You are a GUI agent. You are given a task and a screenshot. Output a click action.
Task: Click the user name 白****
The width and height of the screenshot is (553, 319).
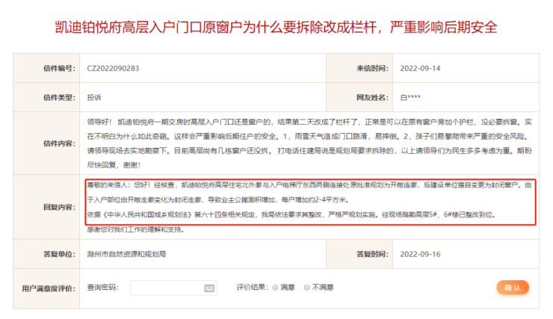click(x=410, y=98)
